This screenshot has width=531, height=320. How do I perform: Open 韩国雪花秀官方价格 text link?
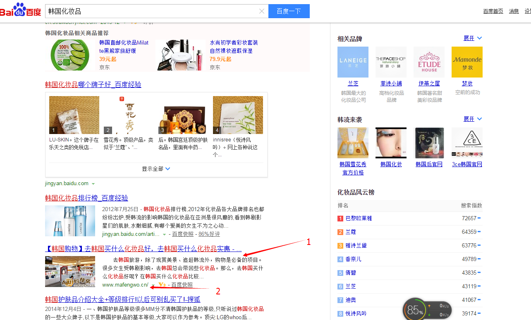tap(353, 168)
